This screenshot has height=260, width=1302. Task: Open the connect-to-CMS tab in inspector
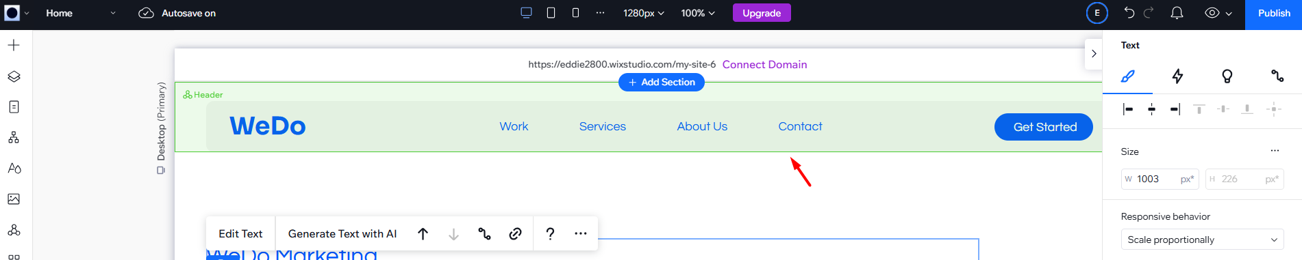click(1277, 76)
